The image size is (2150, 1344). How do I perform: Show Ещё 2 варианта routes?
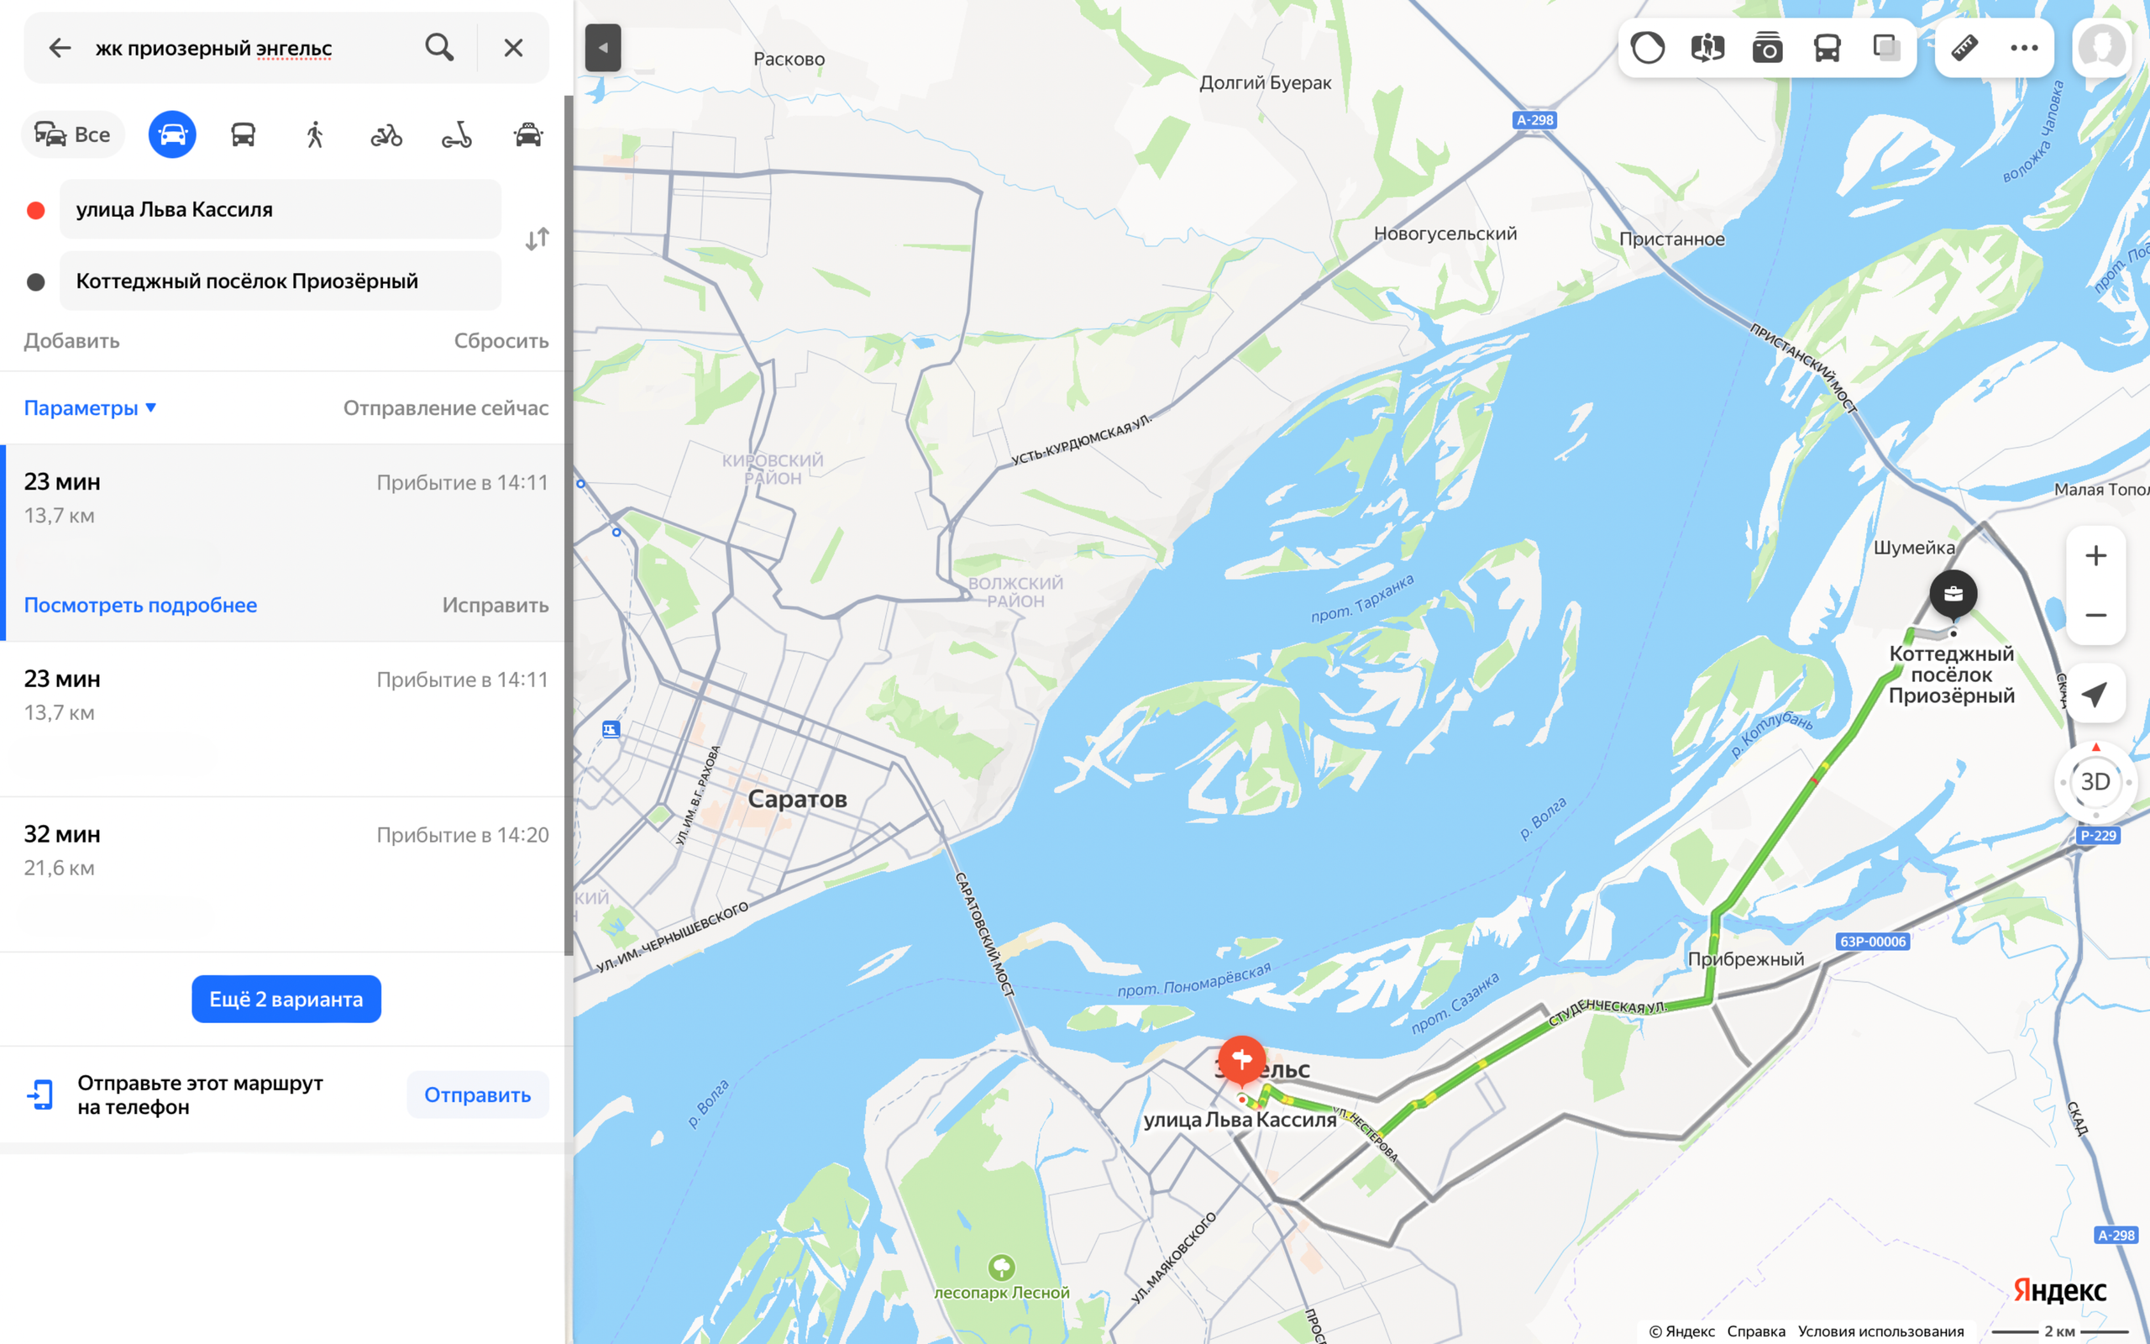(x=286, y=999)
